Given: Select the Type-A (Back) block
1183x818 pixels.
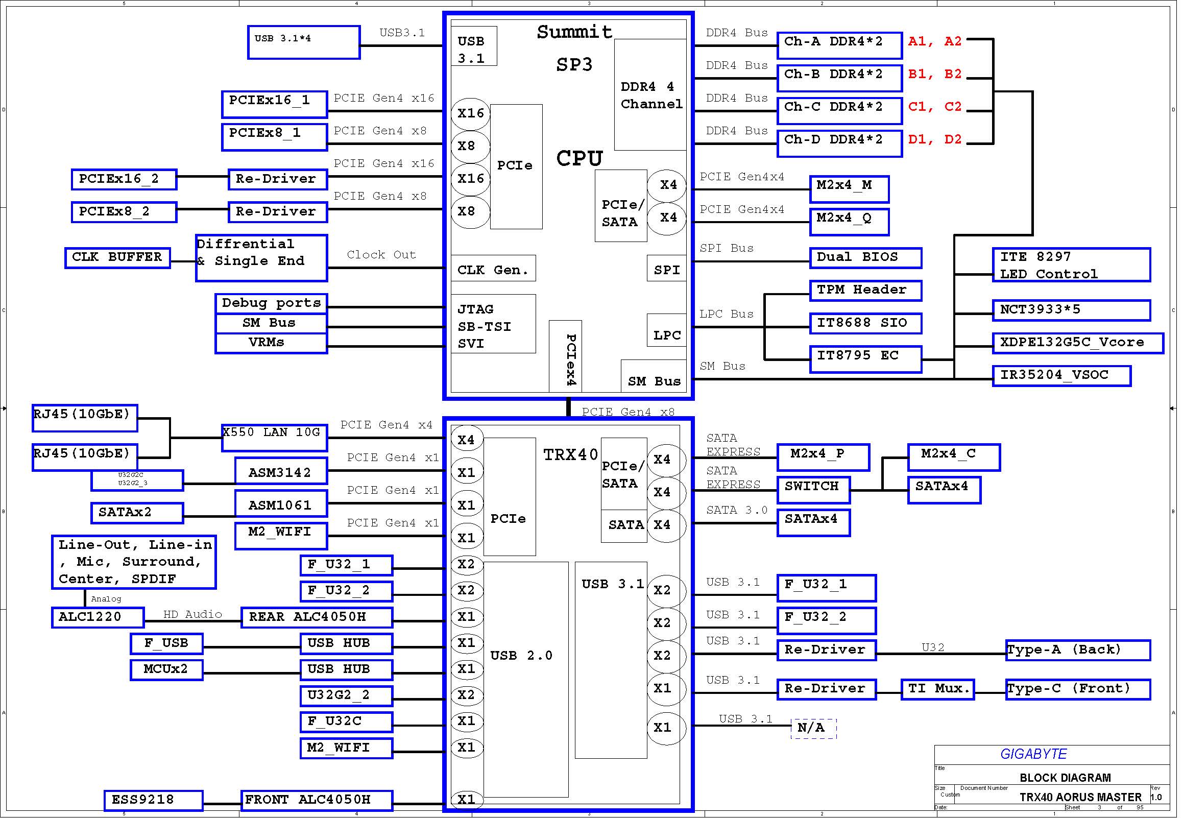Looking at the screenshot, I should [1078, 651].
